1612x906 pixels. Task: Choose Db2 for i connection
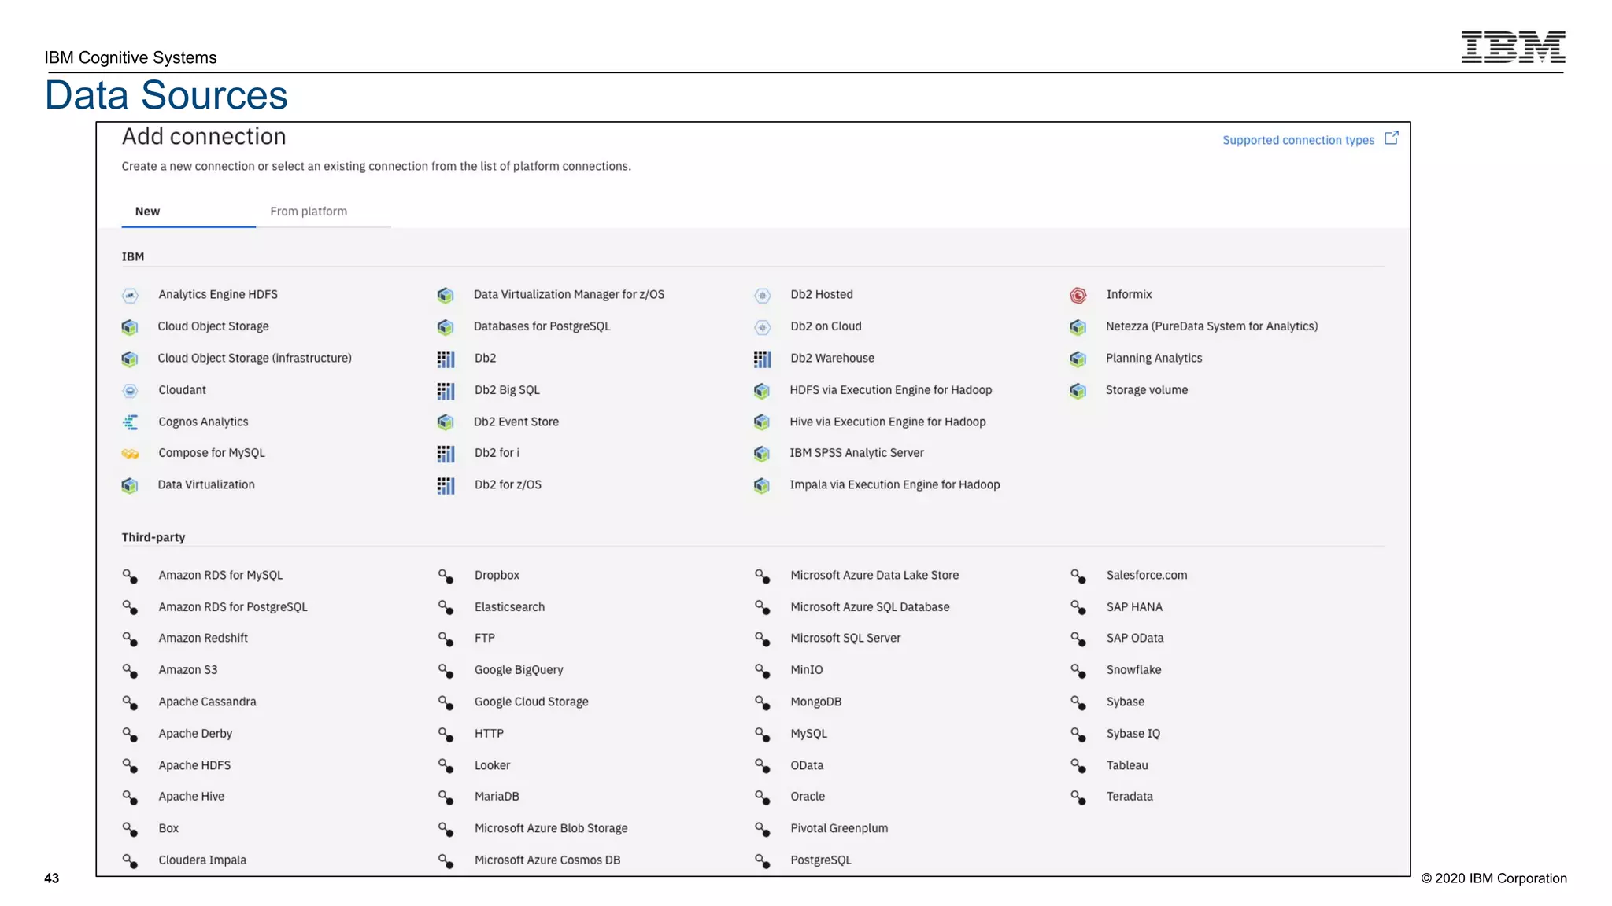point(497,453)
